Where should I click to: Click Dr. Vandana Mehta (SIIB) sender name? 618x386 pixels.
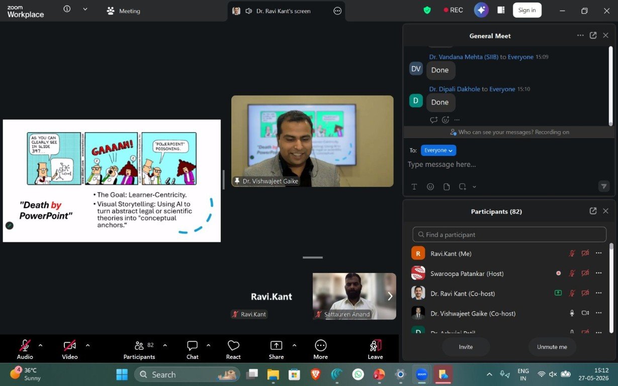[x=464, y=57]
